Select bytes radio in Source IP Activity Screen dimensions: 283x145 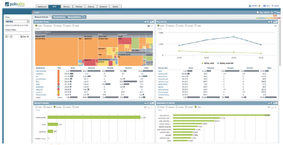tap(36, 107)
